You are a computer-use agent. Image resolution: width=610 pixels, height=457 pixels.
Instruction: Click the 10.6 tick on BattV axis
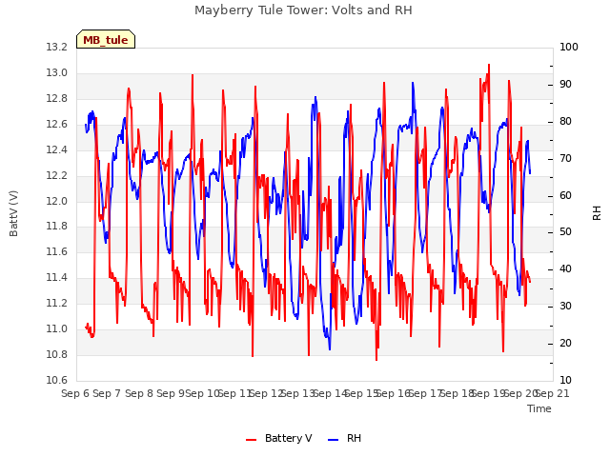point(57,380)
